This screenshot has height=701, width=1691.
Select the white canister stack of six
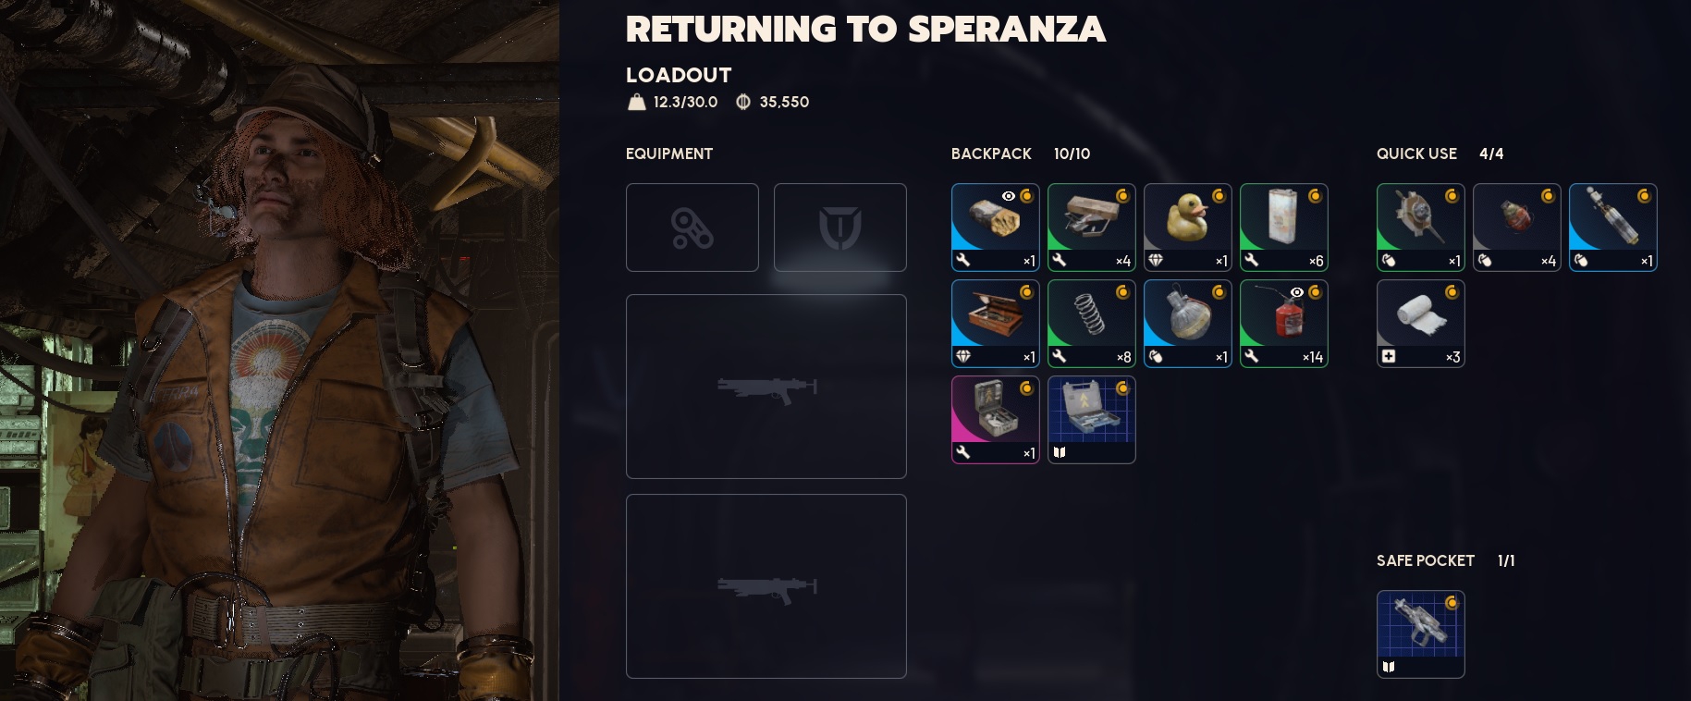pyautogui.click(x=1283, y=228)
